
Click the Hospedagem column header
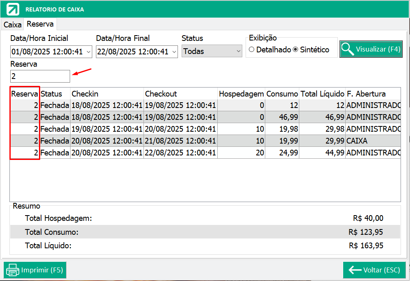click(241, 94)
